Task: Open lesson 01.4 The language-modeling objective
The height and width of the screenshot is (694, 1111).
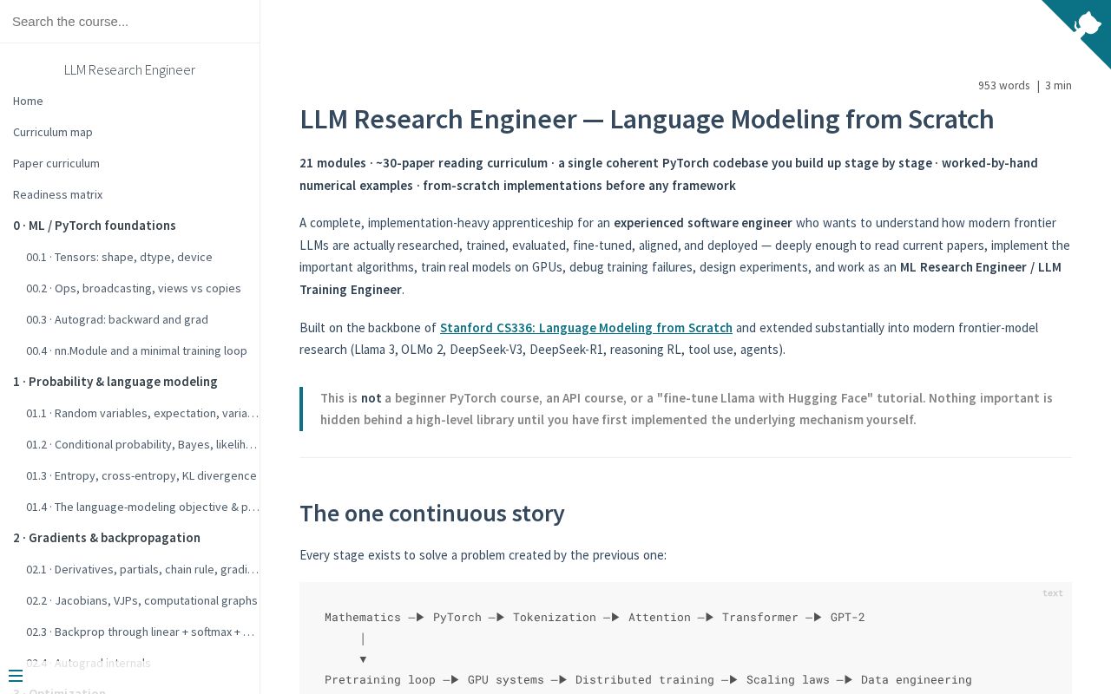Action: [142, 507]
